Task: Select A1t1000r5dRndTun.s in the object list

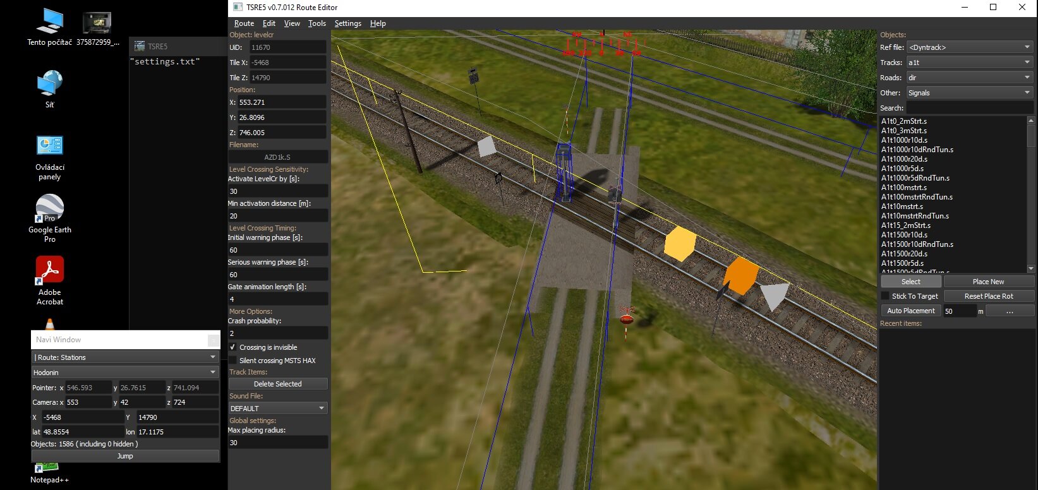Action: click(915, 178)
